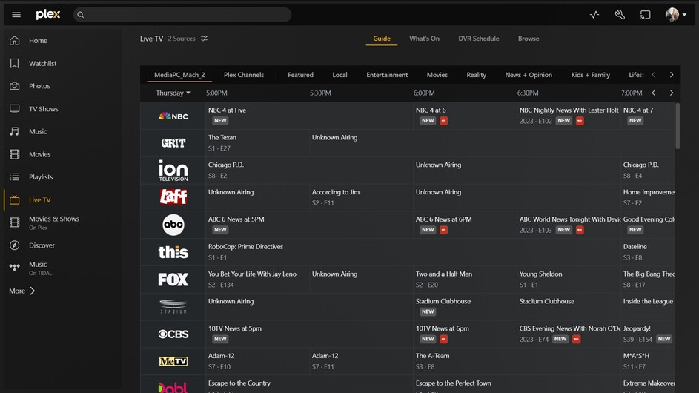
Task: Open the DVR Schedule tab
Action: tap(479, 39)
